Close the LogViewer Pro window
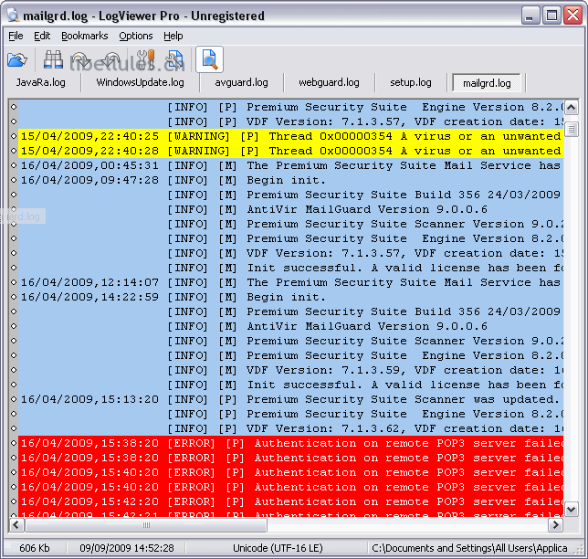This screenshot has height=559, width=588. click(x=572, y=16)
